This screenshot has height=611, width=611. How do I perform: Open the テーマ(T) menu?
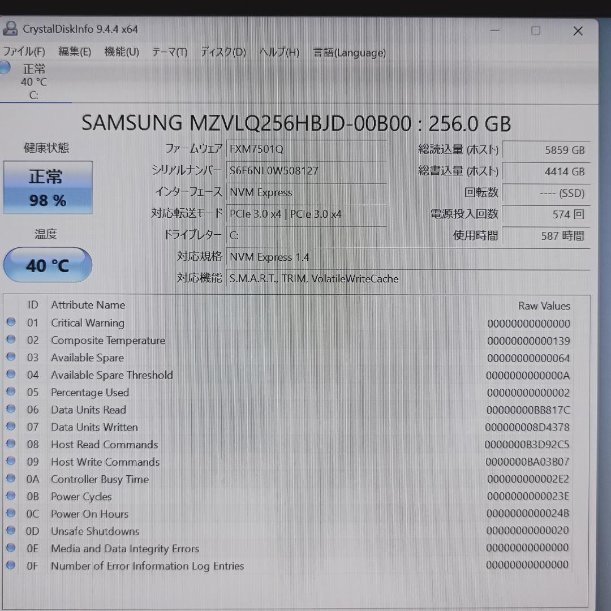tap(170, 52)
